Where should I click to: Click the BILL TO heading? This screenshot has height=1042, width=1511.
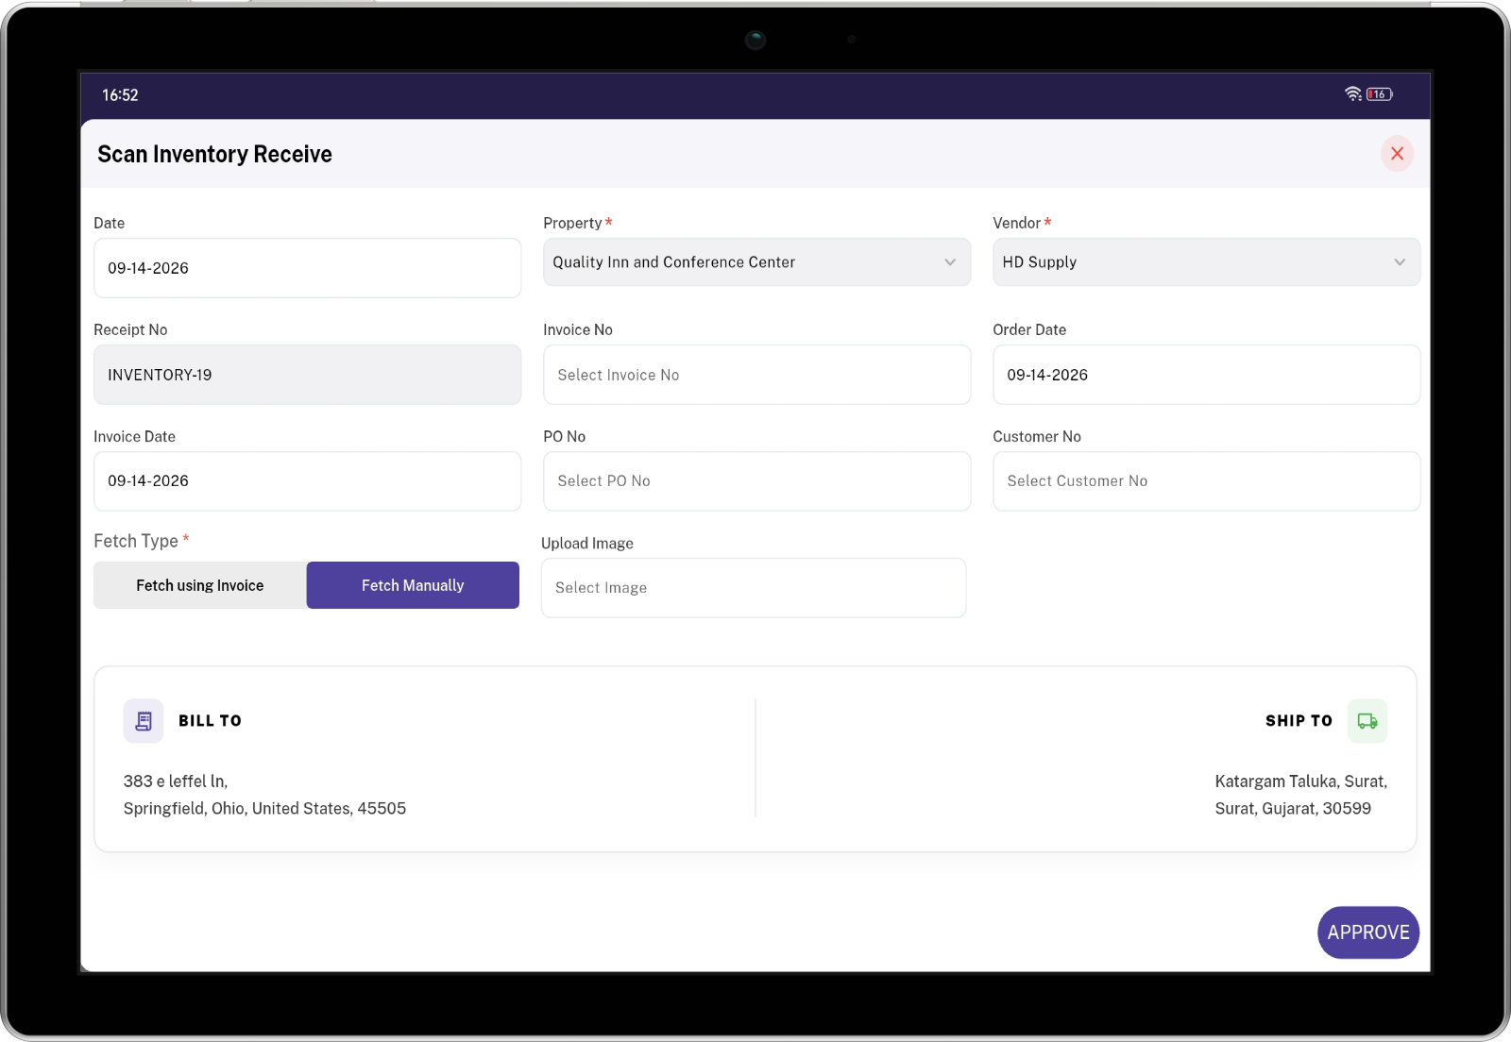[211, 721]
